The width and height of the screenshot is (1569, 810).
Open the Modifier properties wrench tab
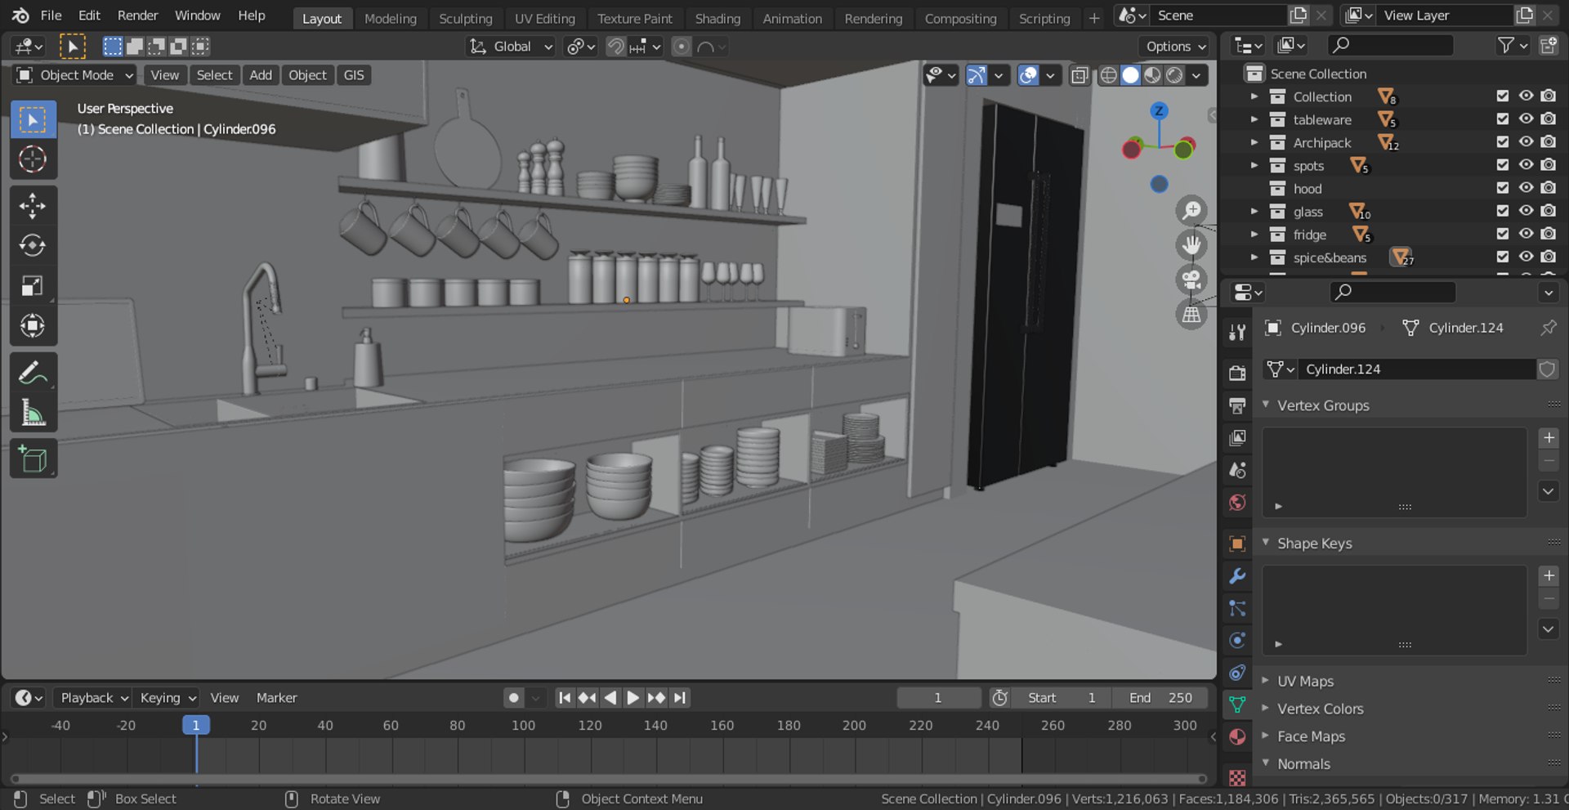tap(1237, 576)
